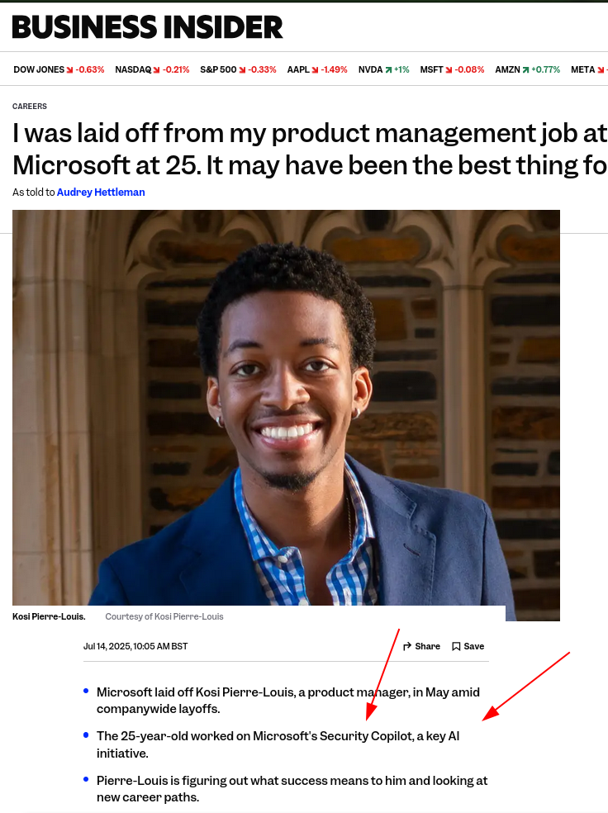Click the Save button text
Screen dimensions: 608x813
click(473, 646)
